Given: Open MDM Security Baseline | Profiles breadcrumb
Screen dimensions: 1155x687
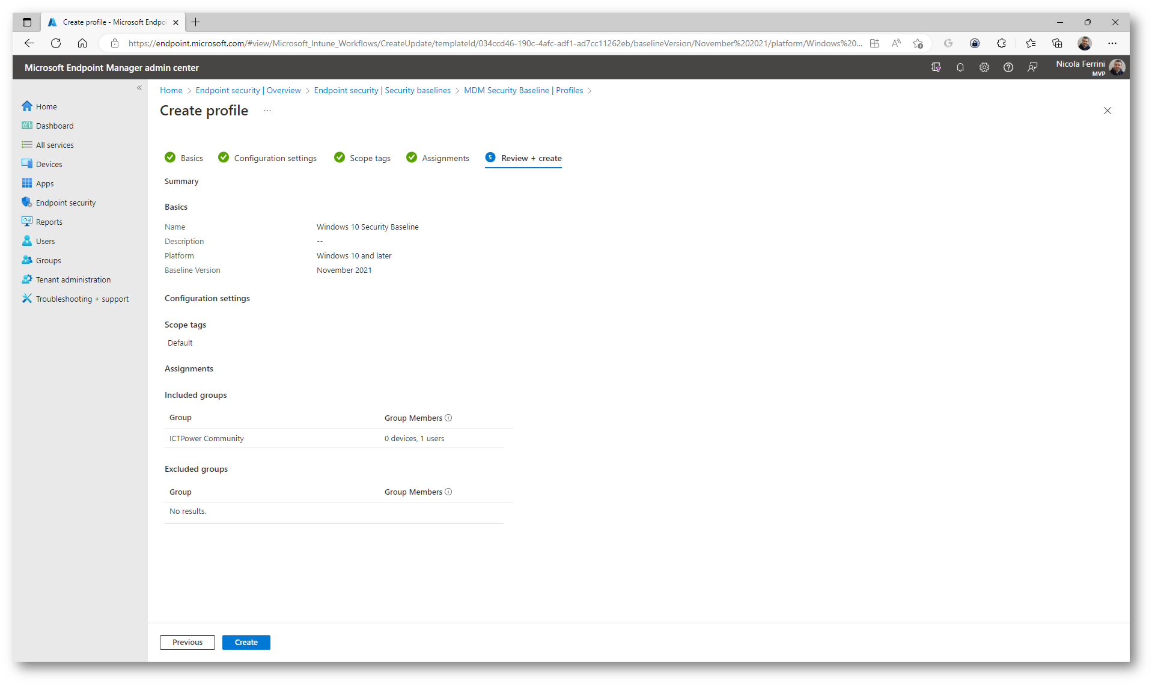Looking at the screenshot, I should [x=523, y=90].
